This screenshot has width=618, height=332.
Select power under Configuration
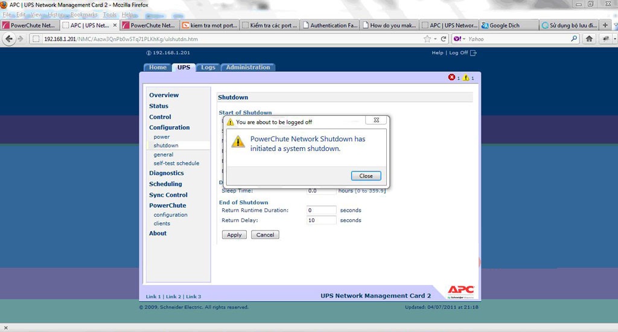[x=162, y=137]
